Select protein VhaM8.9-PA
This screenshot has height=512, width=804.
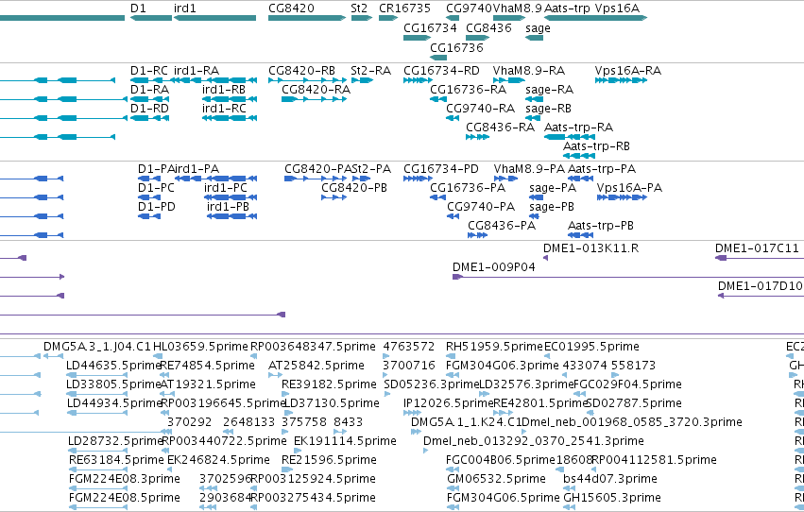tap(529, 168)
